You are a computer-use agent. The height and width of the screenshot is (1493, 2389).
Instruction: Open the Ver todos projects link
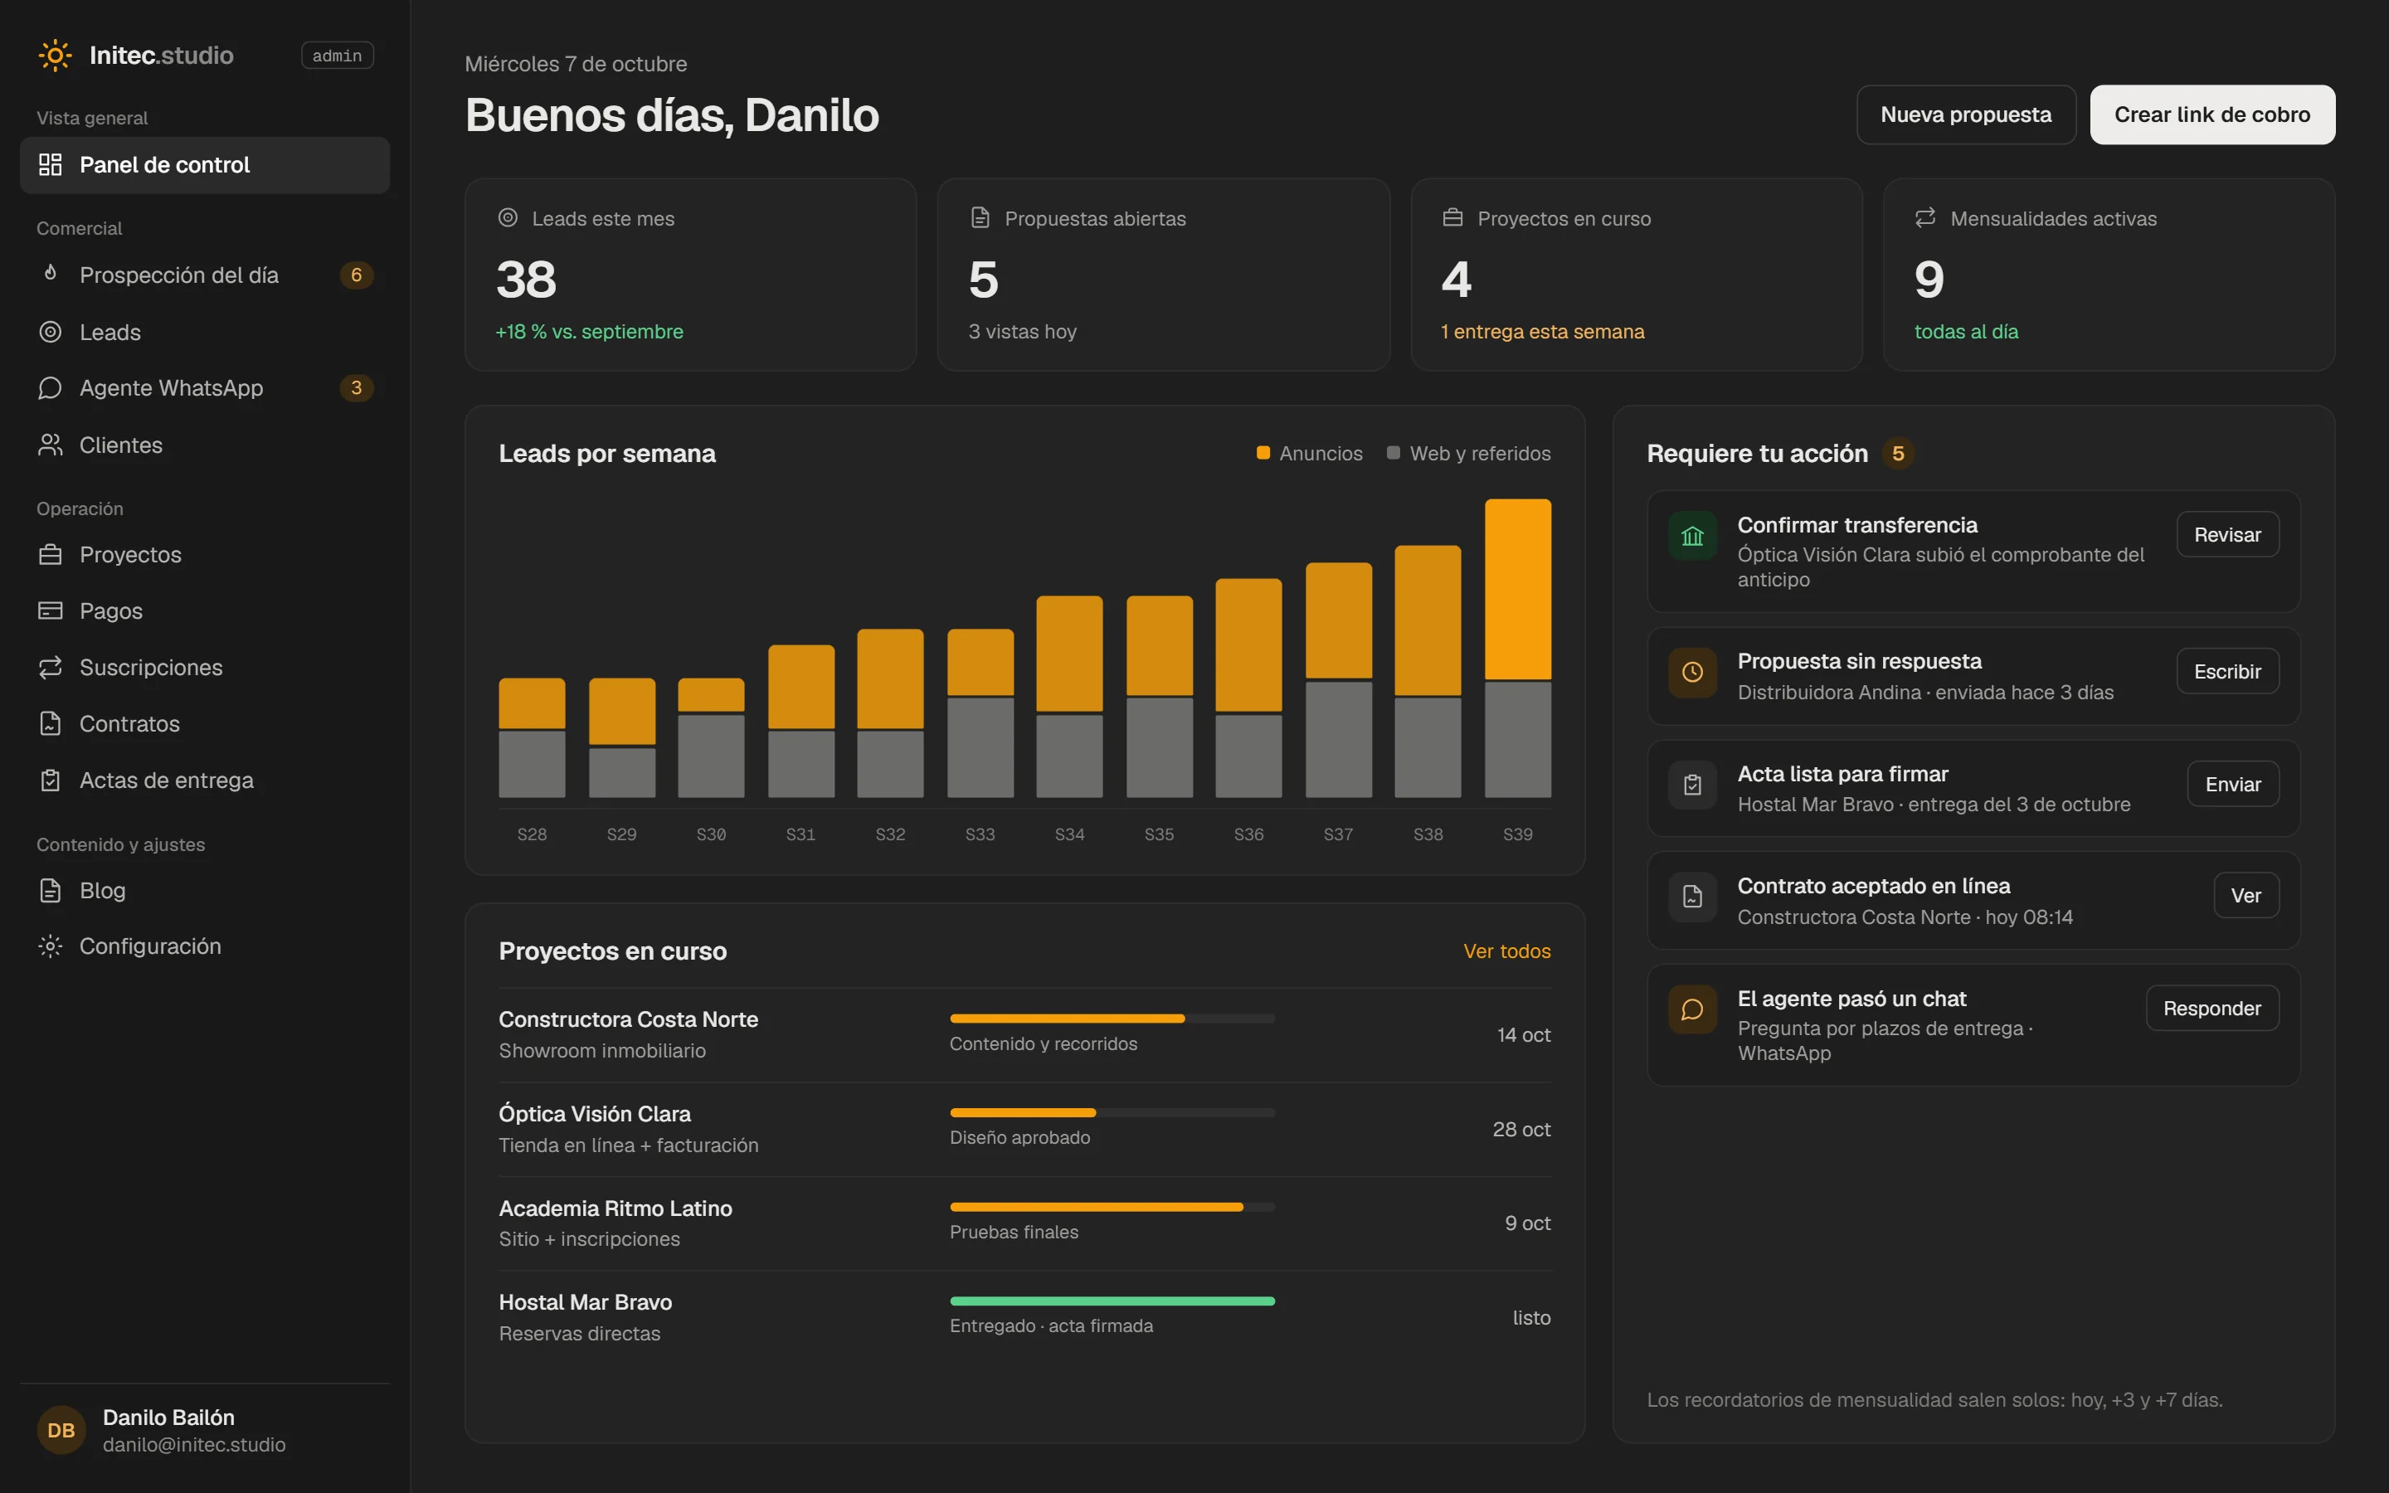1506,951
